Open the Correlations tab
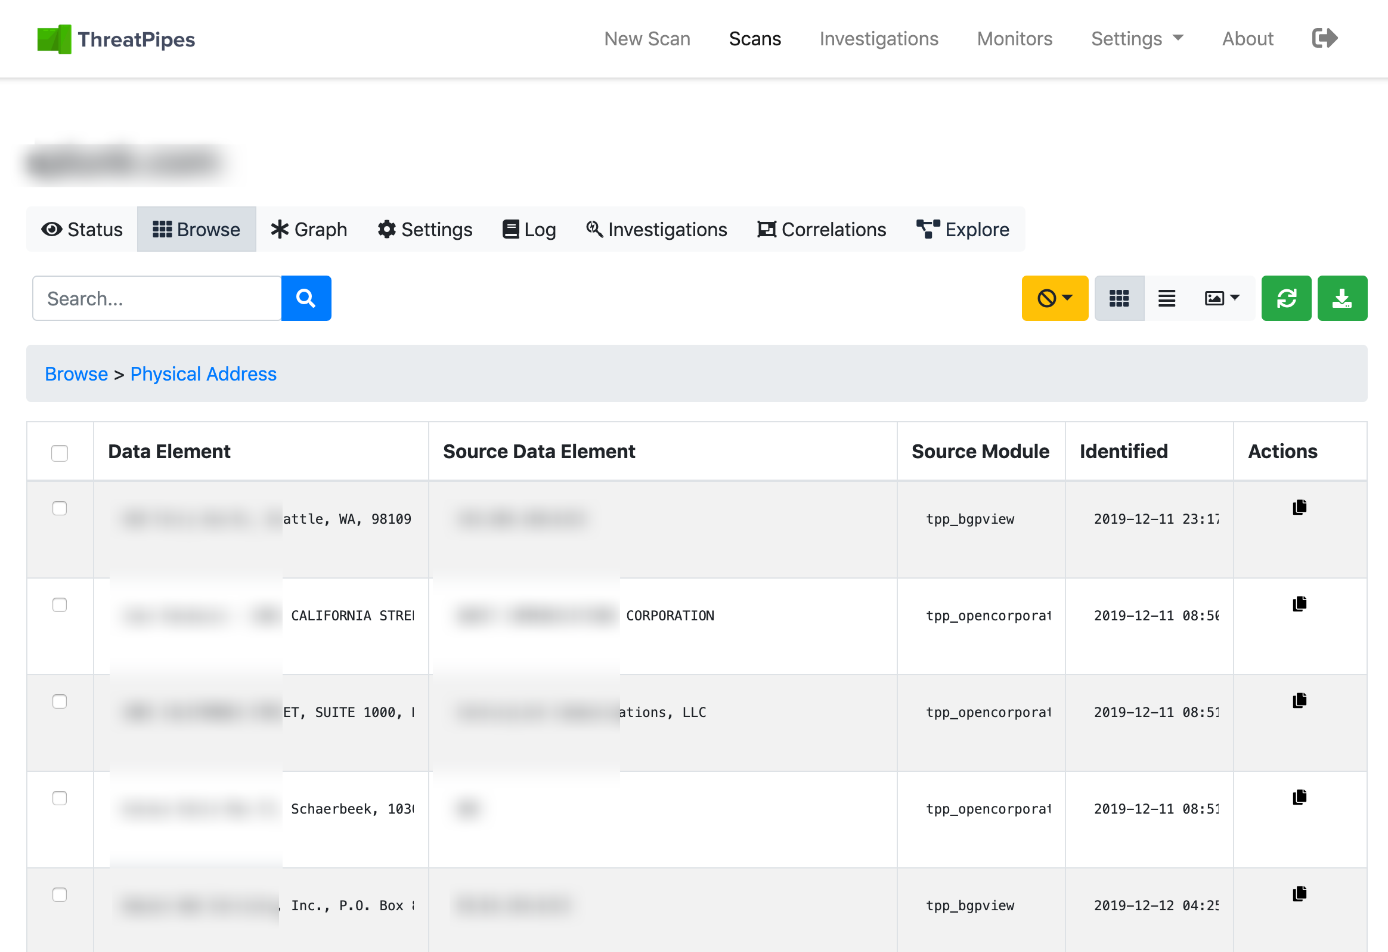This screenshot has height=952, width=1388. click(x=822, y=230)
